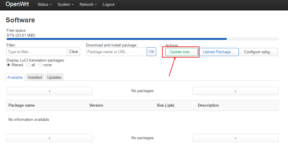Click the free space progress bar
288x156 pixels.
point(142,39)
